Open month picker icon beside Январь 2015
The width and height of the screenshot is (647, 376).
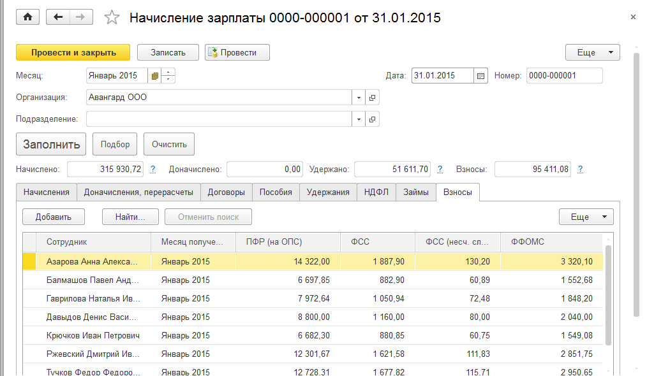point(154,76)
